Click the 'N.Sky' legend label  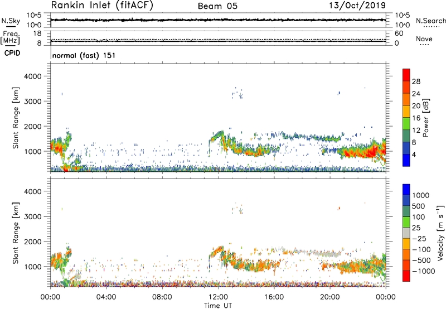(x=11, y=21)
